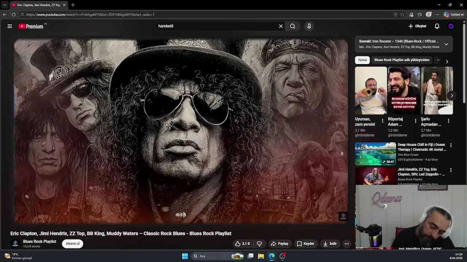Open more actions three-dot menu below video
This screenshot has width=467, height=262.
click(347, 244)
